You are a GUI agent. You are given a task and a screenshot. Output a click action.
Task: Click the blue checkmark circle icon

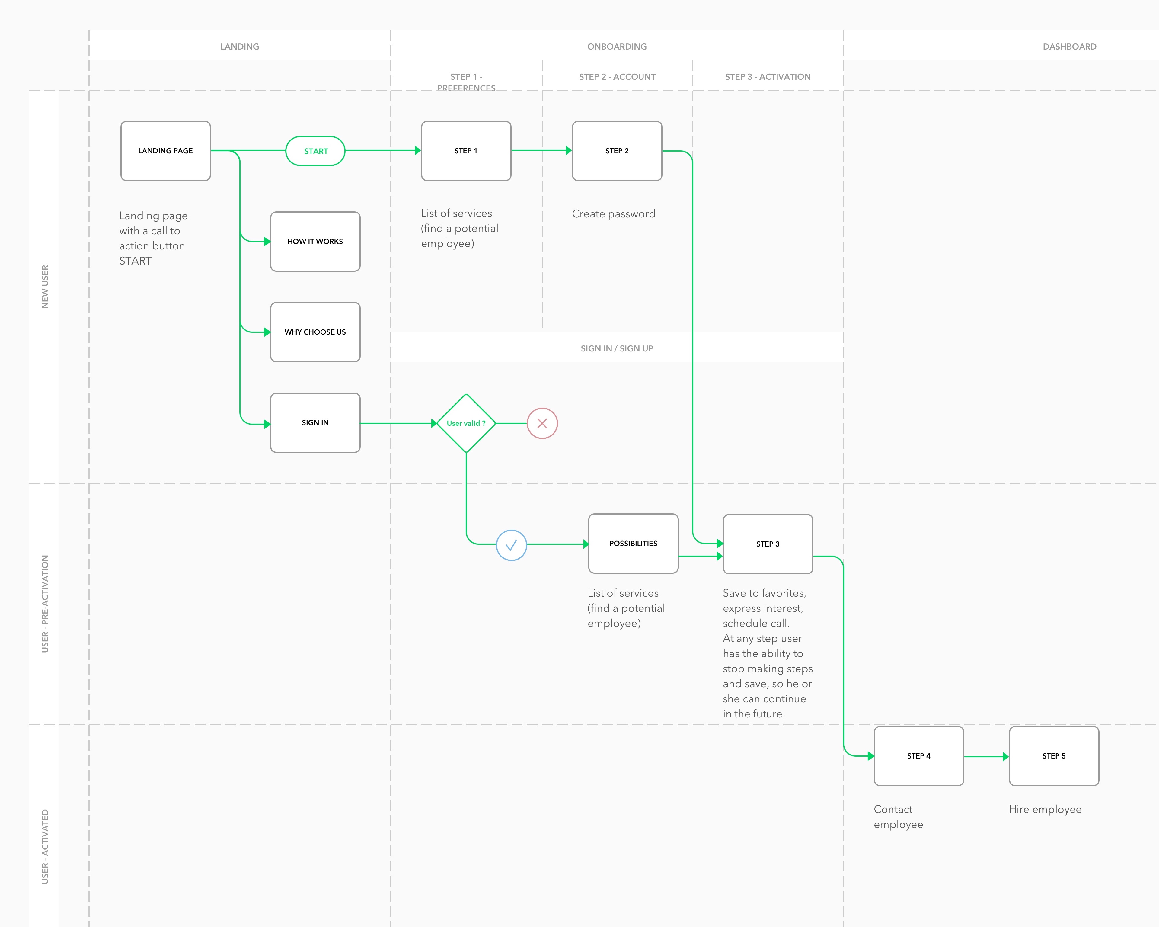point(511,545)
